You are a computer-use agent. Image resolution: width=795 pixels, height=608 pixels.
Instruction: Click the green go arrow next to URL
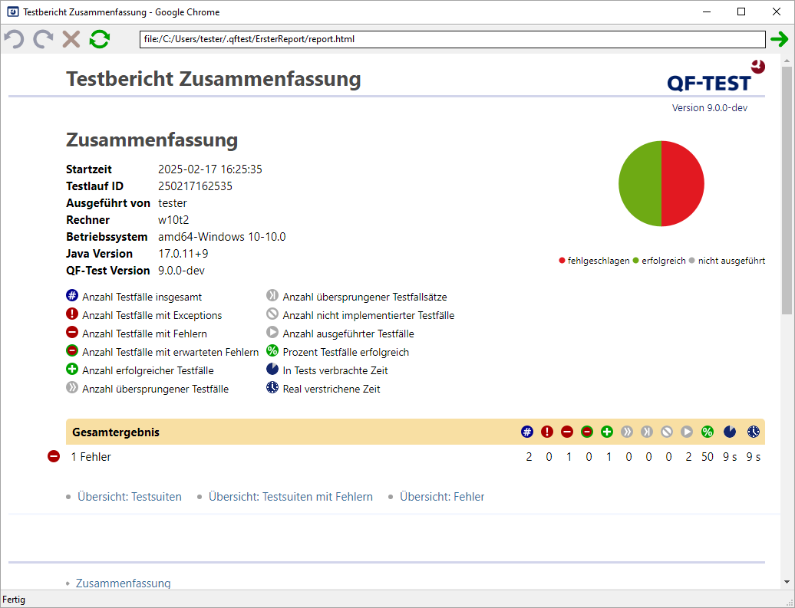click(x=780, y=39)
